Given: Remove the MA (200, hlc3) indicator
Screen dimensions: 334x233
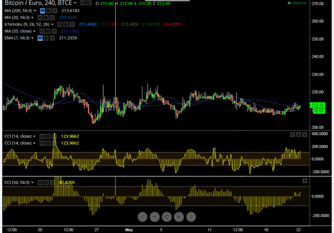Looking at the screenshot, I should pos(55,11).
